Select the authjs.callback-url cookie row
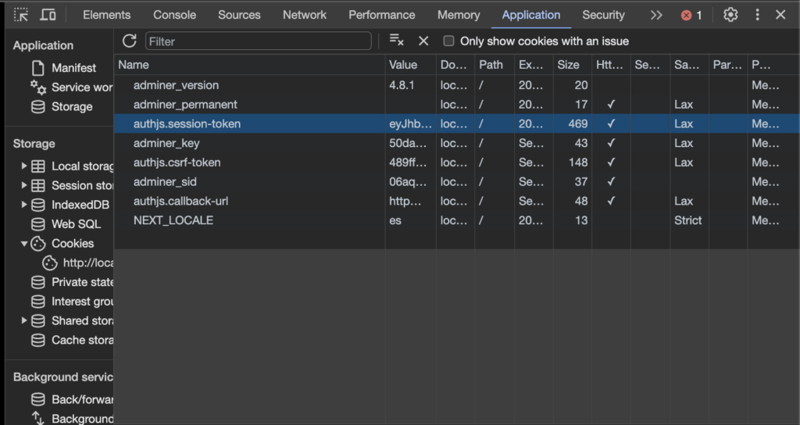The width and height of the screenshot is (800, 425). coord(456,202)
